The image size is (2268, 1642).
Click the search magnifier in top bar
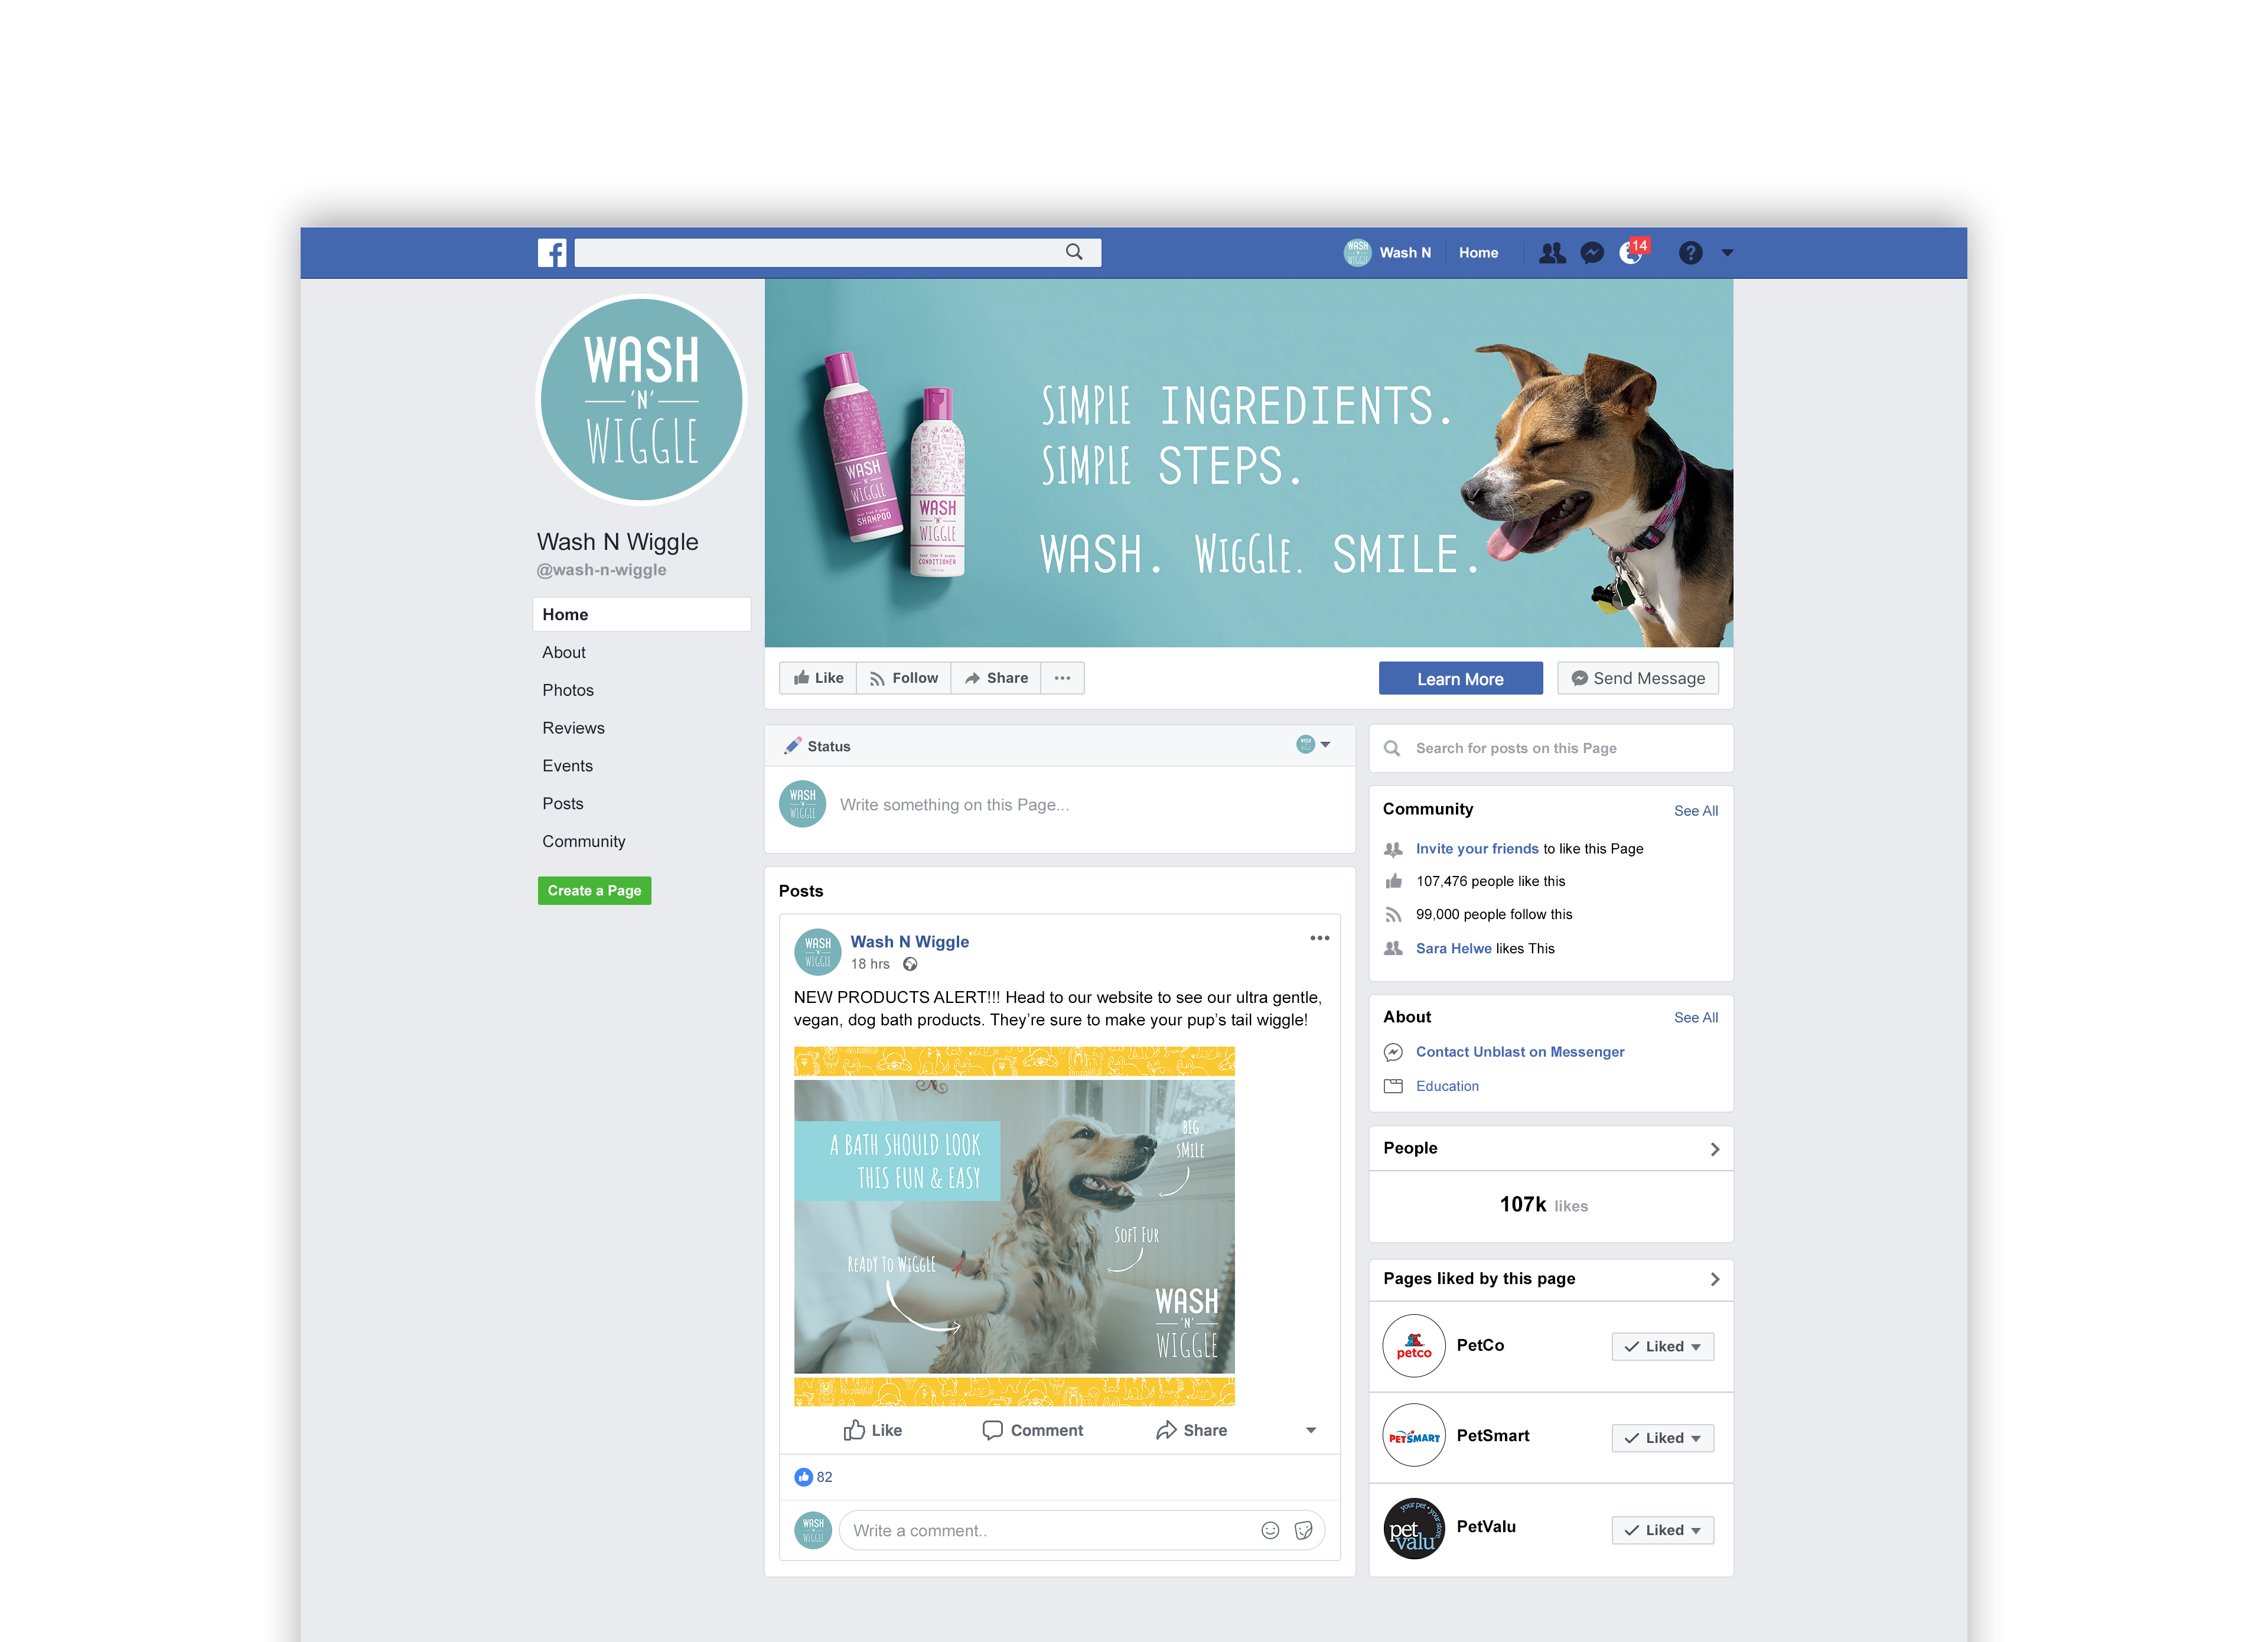1074,252
